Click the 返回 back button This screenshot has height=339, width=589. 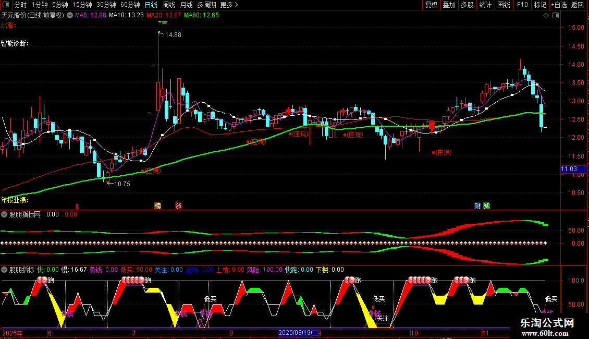pyautogui.click(x=578, y=5)
